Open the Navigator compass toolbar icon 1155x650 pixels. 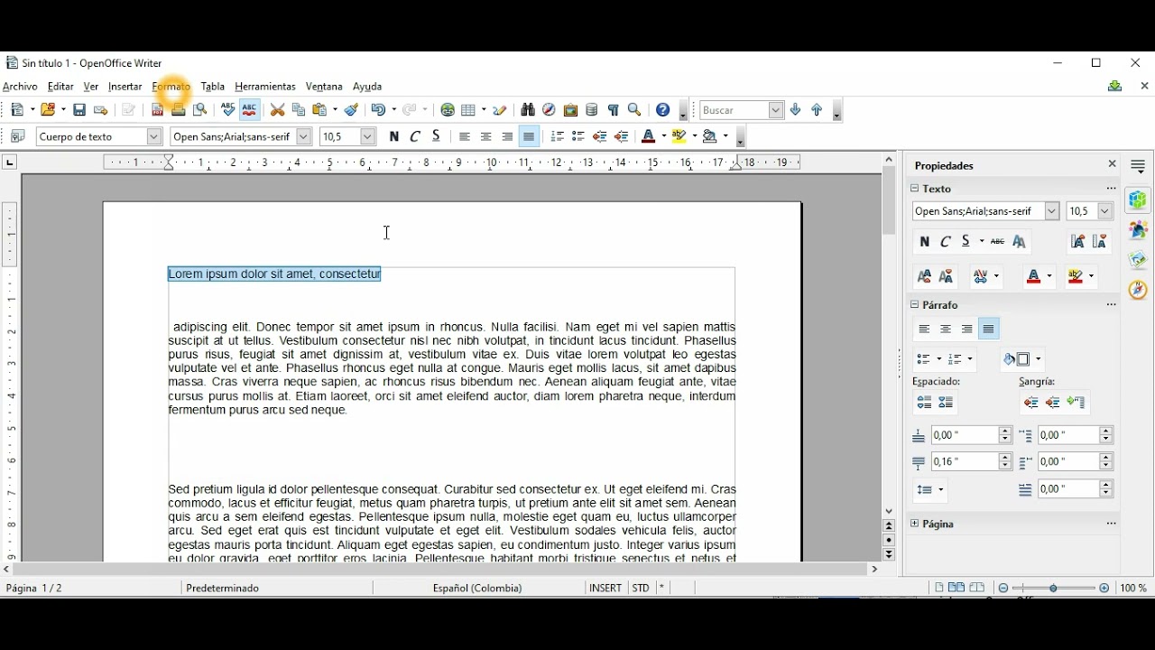550,110
